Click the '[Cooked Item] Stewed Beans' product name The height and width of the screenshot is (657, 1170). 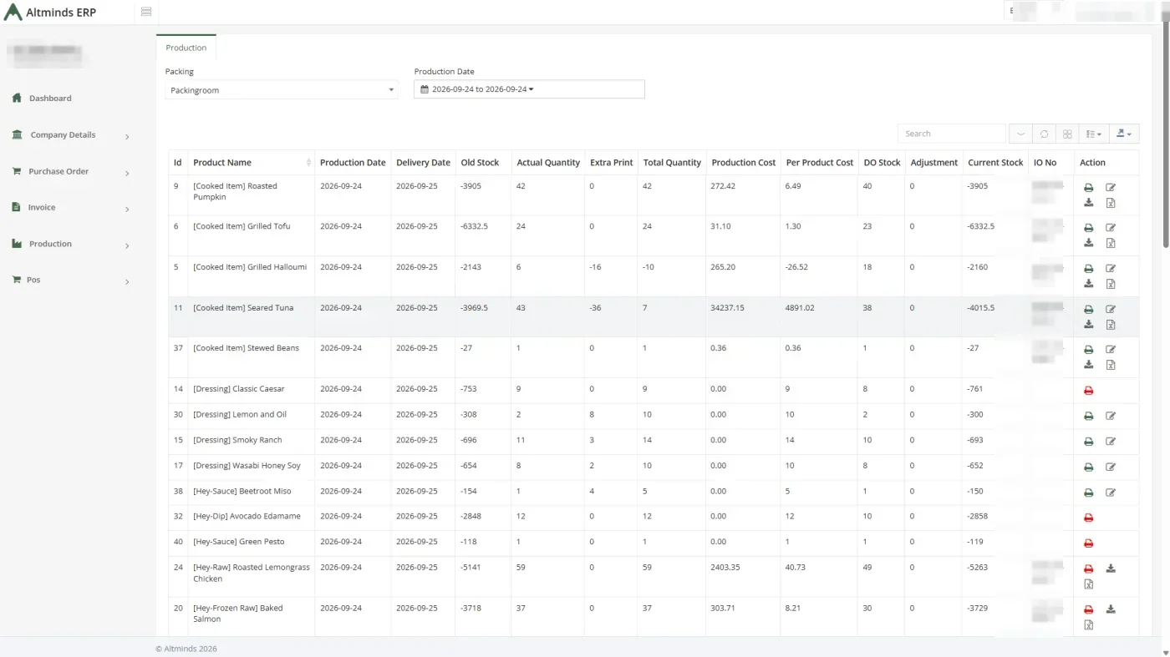[x=246, y=348]
